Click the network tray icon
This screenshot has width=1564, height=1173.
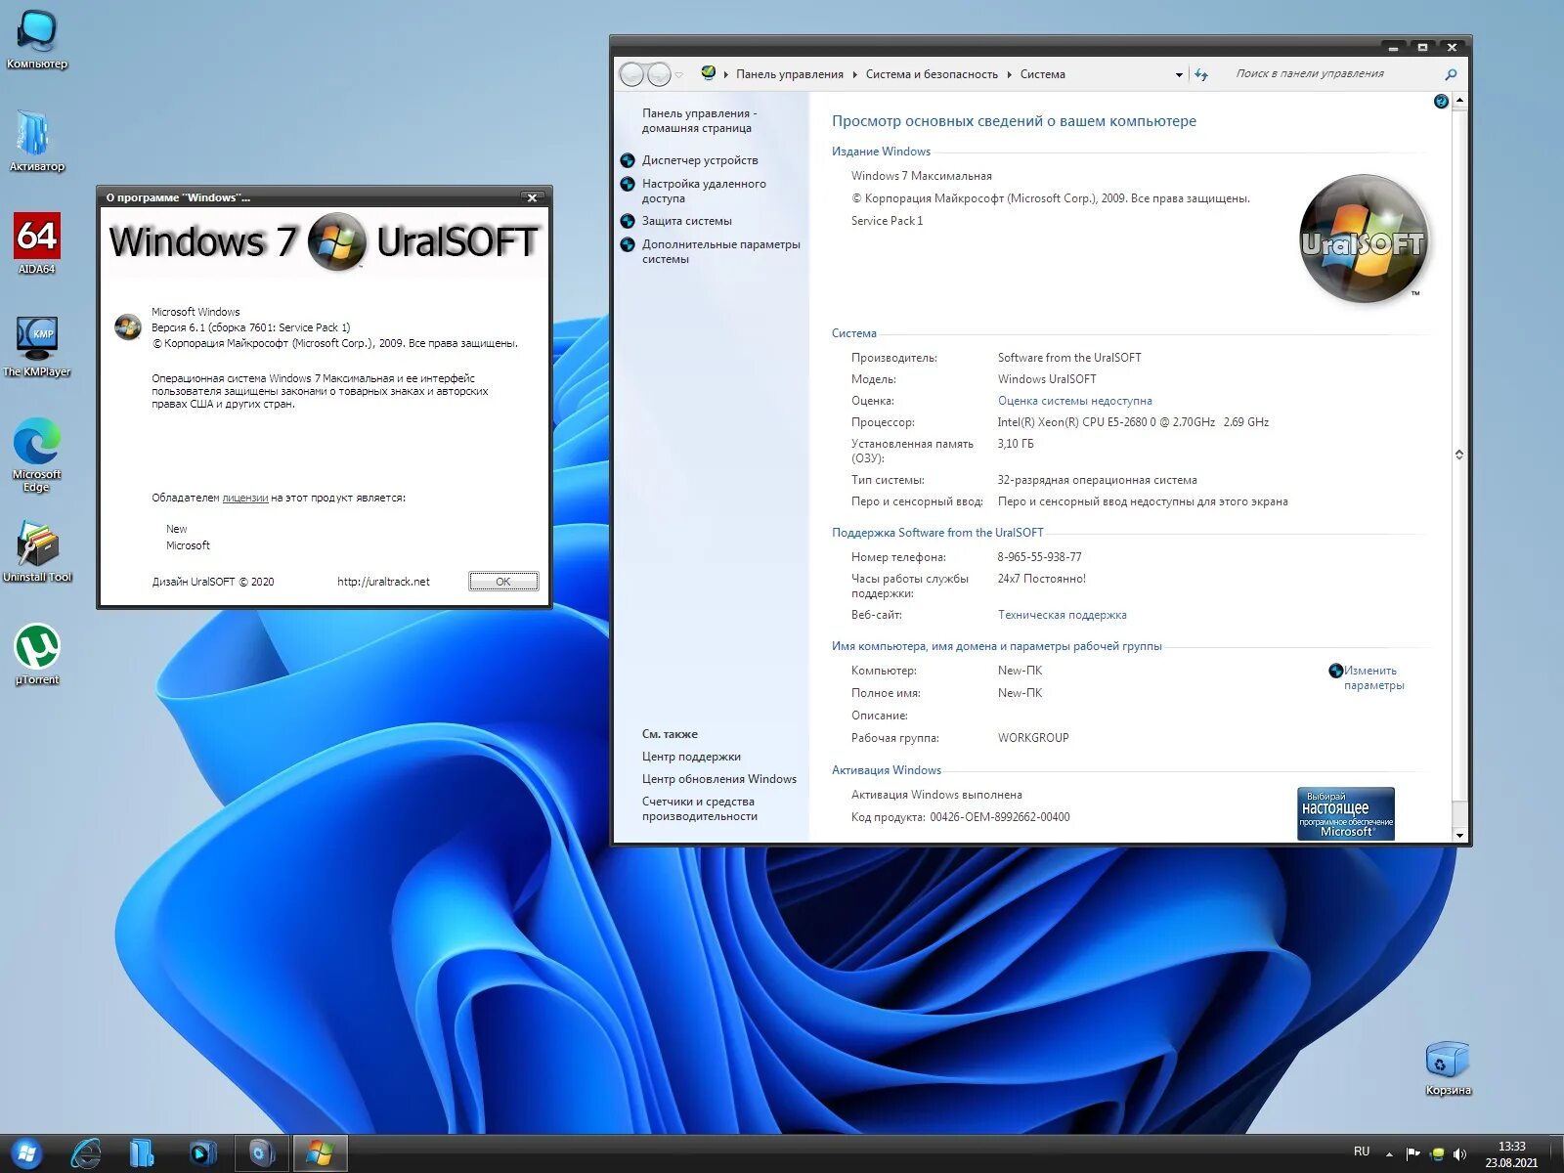pyautogui.click(x=1437, y=1154)
